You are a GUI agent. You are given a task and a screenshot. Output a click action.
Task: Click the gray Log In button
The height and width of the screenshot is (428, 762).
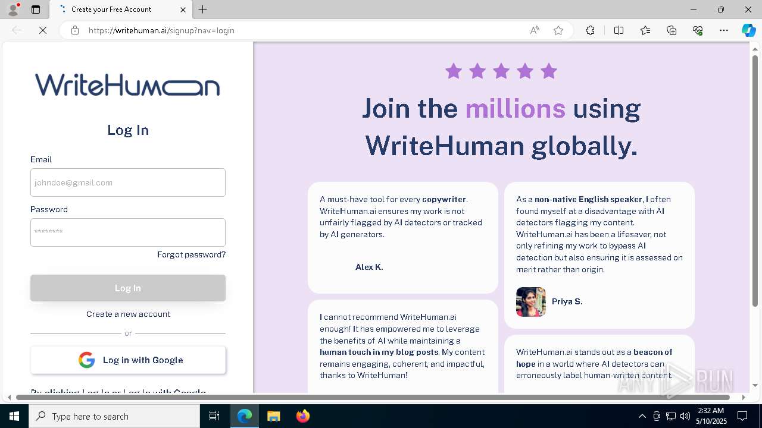(128, 288)
